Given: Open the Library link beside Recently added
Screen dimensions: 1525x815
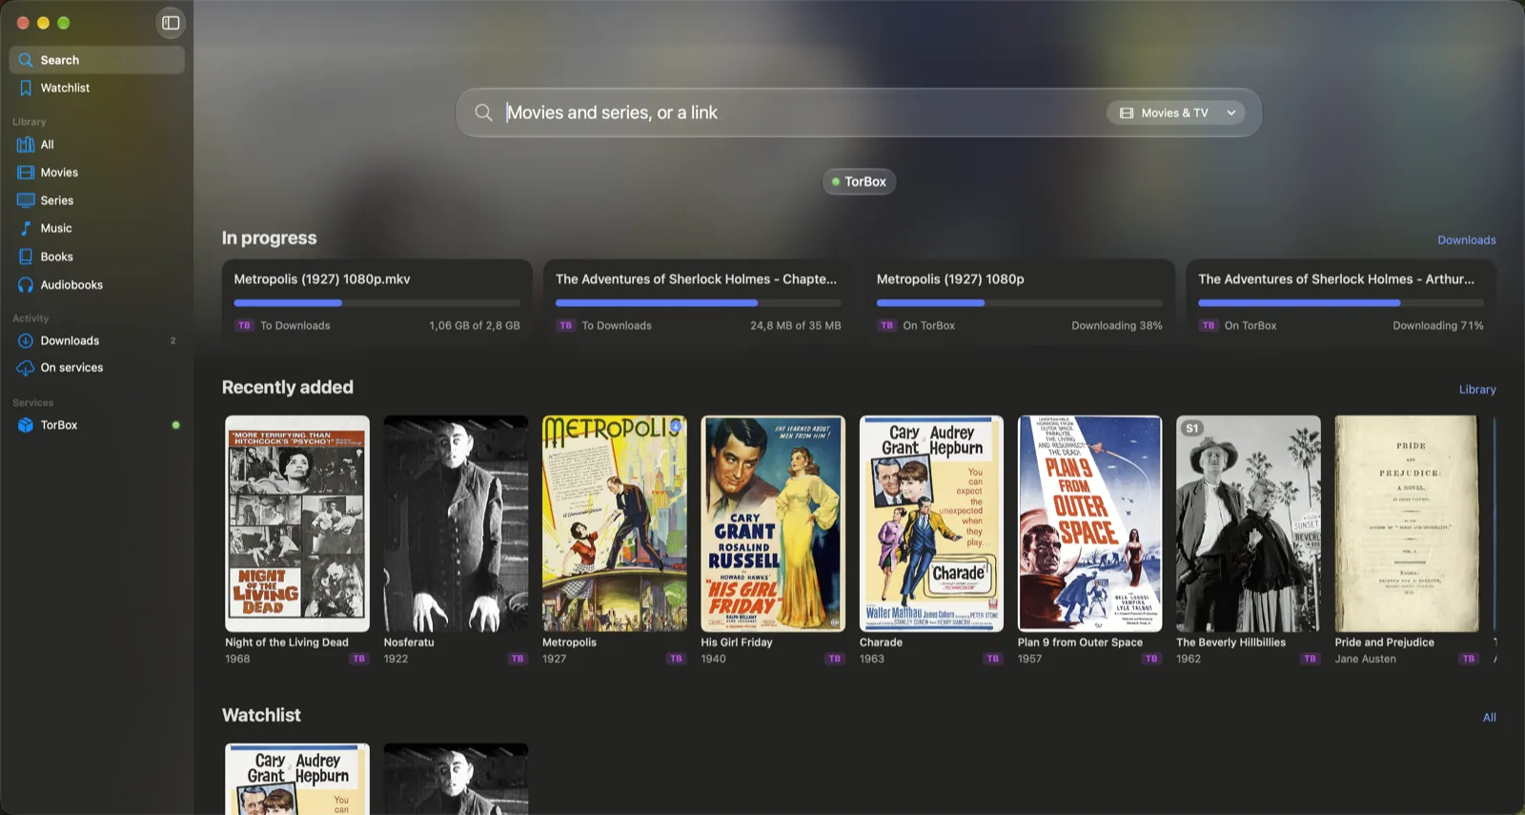Looking at the screenshot, I should (1477, 389).
